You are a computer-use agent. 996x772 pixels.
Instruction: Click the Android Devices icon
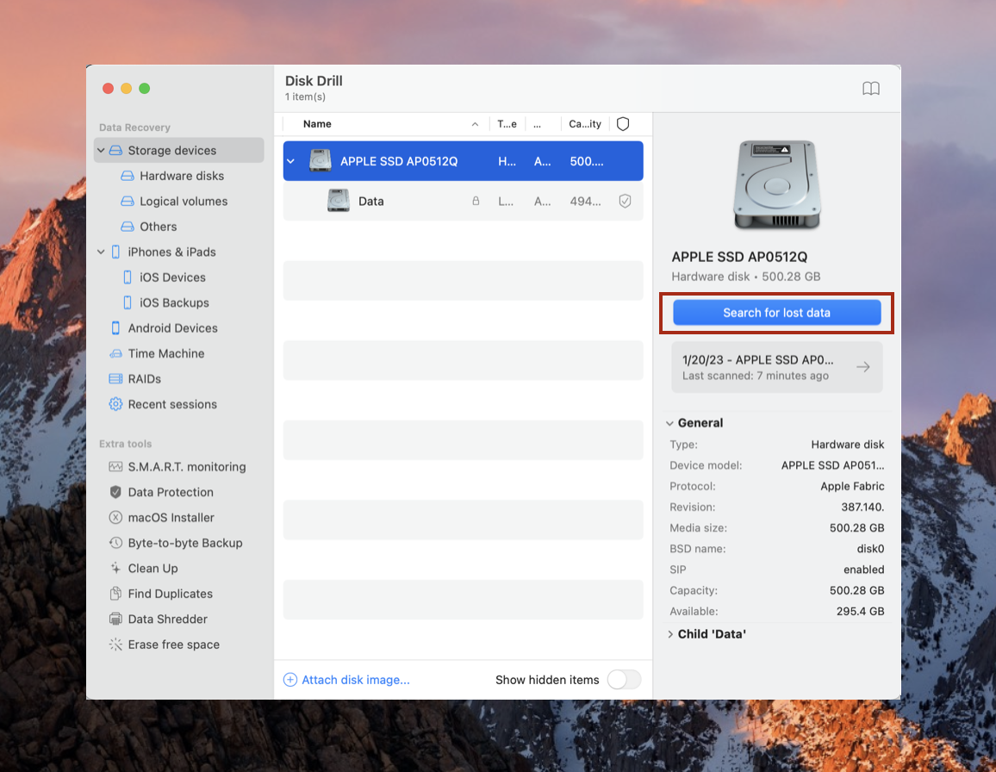click(115, 328)
